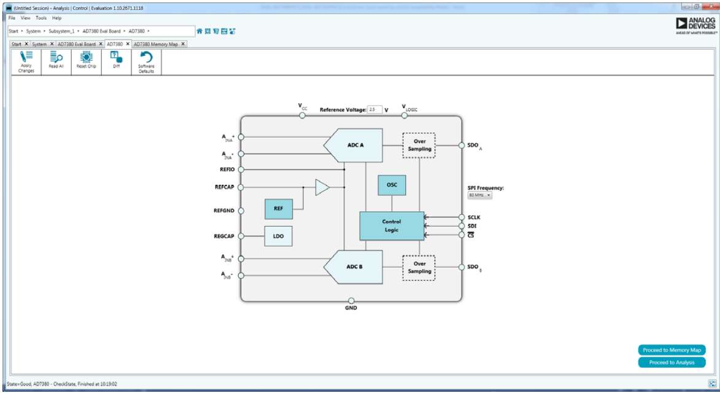Click the Reference Voltage input field
The image size is (720, 393).
pyautogui.click(x=375, y=110)
